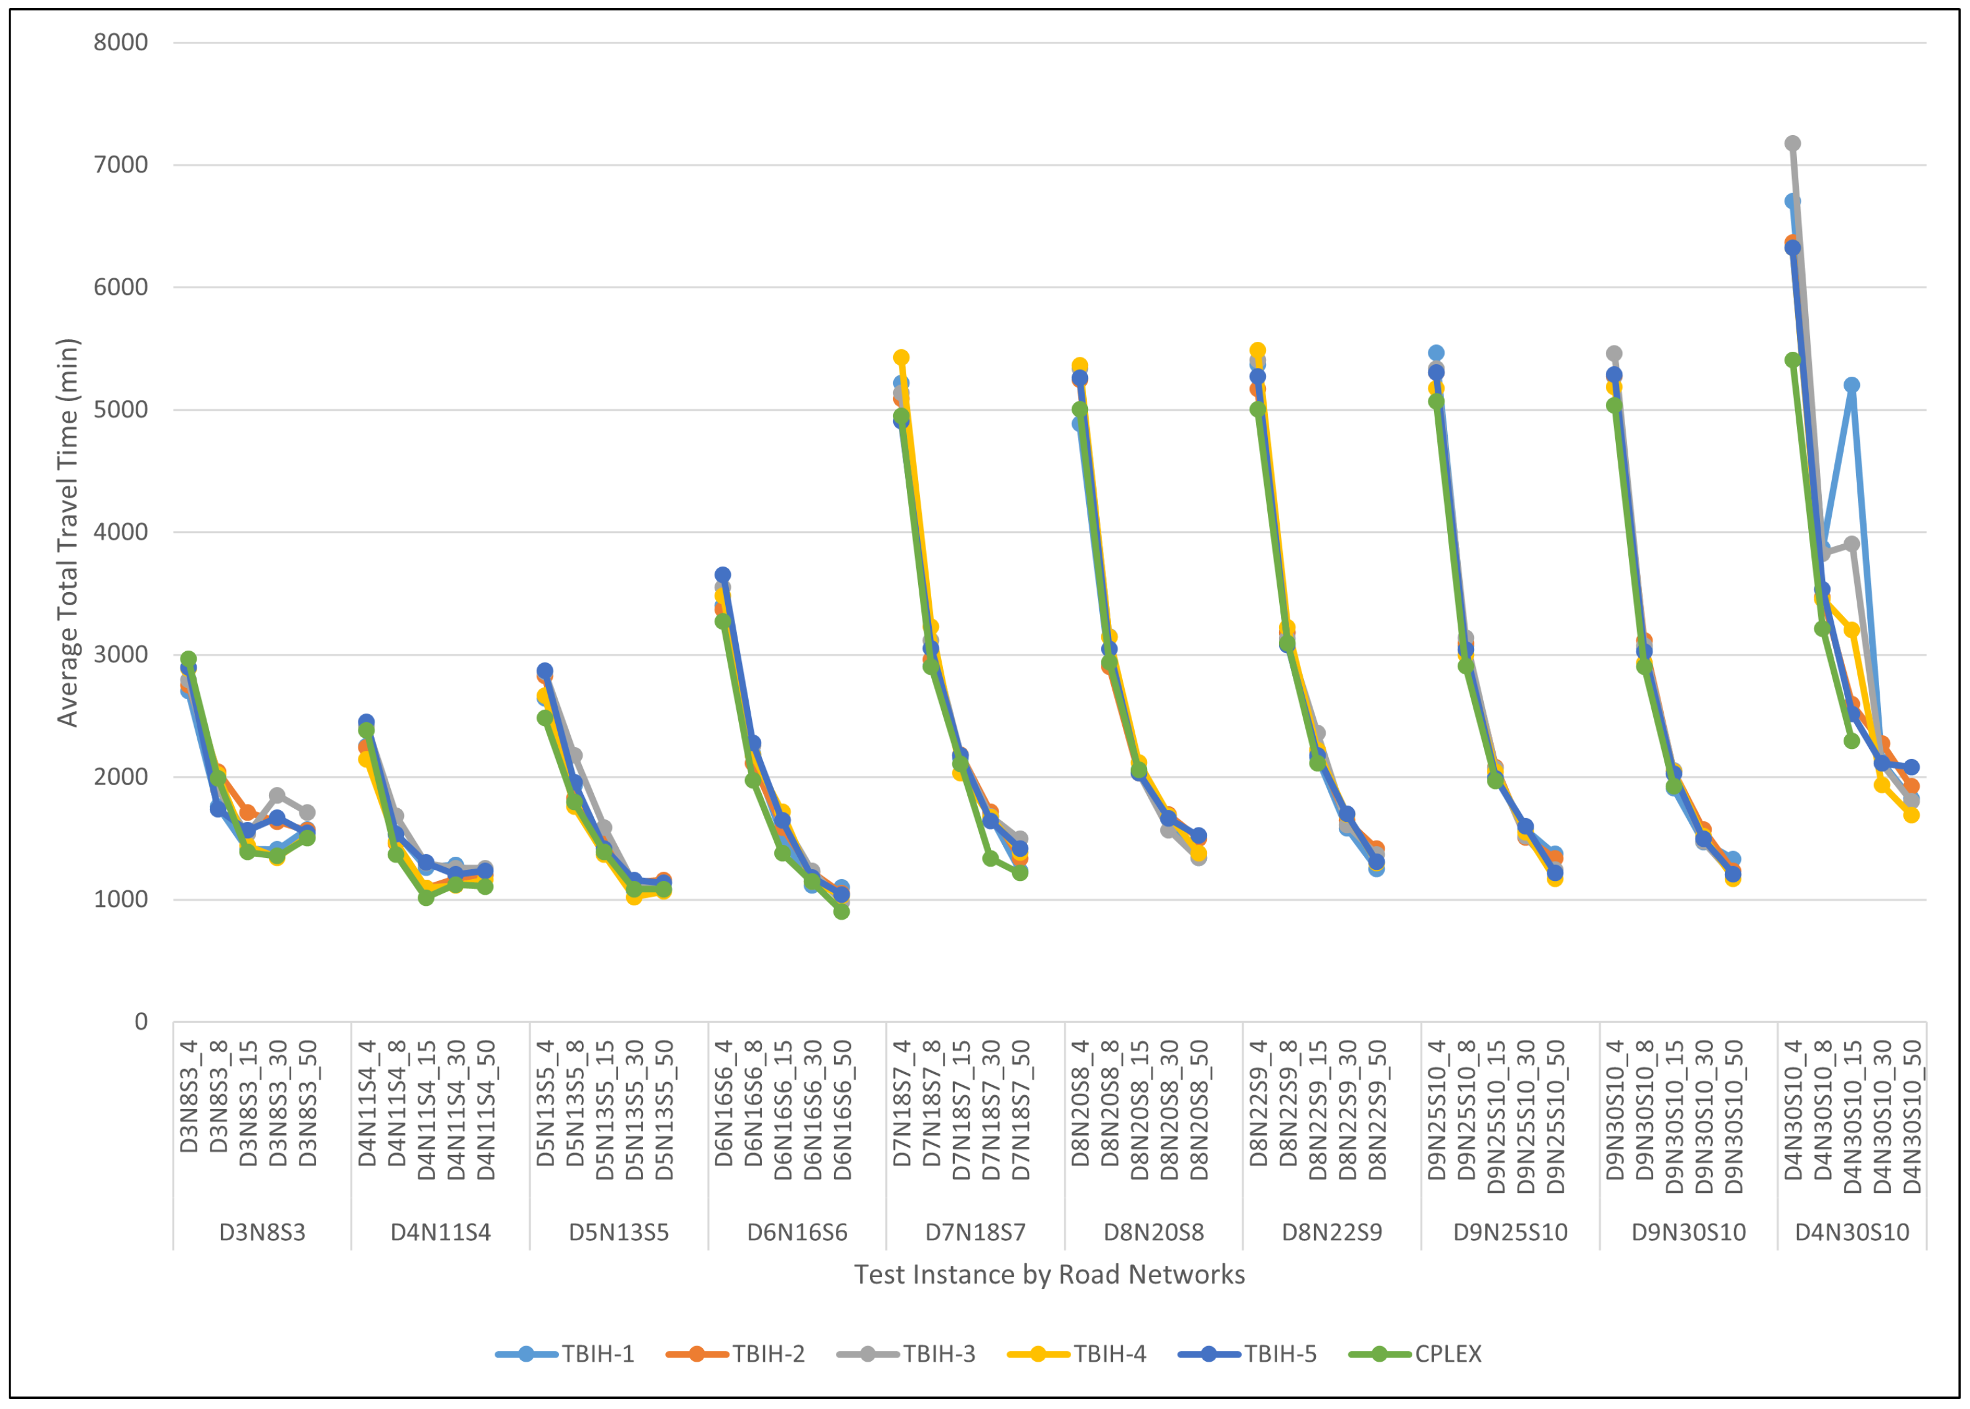Click the TBIH-3 gray legend marker
The width and height of the screenshot is (1970, 1409).
click(868, 1354)
